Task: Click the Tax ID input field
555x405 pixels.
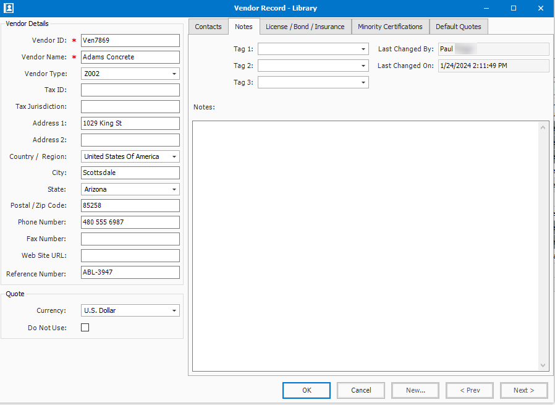Action: coord(130,90)
